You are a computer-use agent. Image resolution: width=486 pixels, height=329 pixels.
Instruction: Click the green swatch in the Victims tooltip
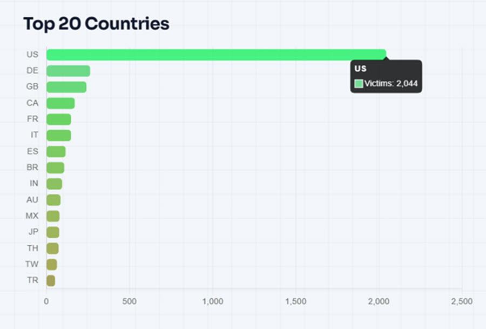[359, 83]
